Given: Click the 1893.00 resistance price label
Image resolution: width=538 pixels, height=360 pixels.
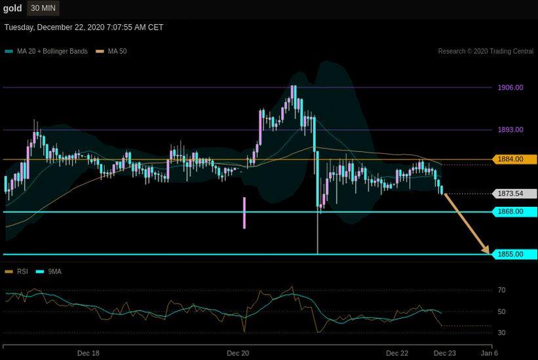Looking at the screenshot, I should point(510,130).
